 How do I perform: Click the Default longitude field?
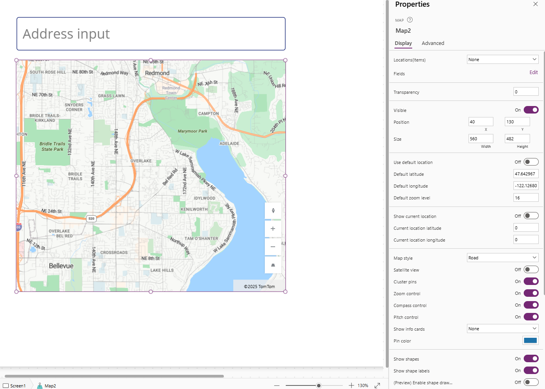pos(526,186)
